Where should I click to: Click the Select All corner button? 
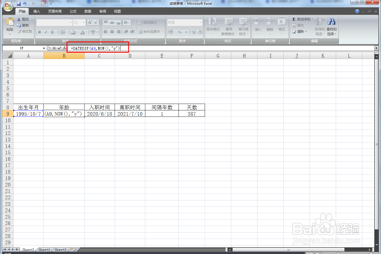click(x=8, y=56)
